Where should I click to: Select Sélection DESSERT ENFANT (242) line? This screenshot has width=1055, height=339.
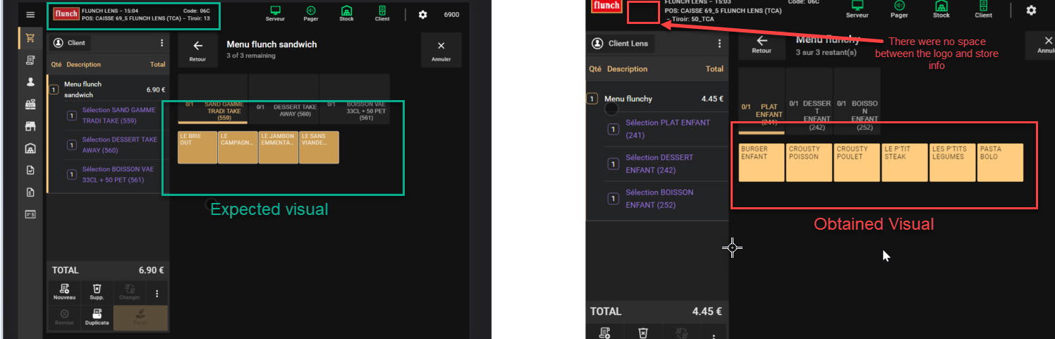pyautogui.click(x=667, y=164)
